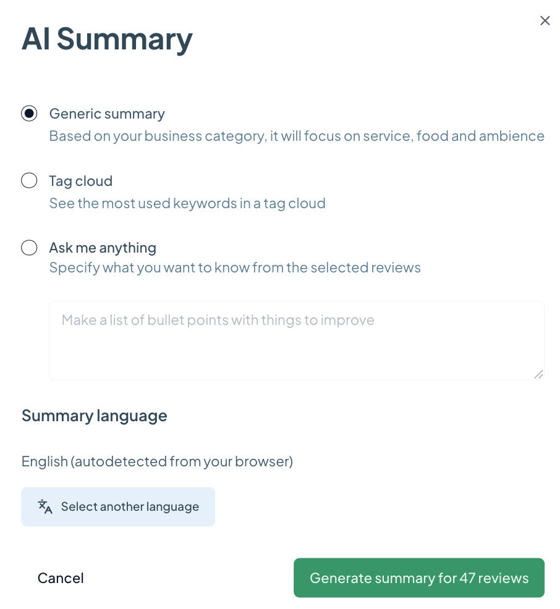The image size is (560, 609).
Task: Select the Generic summary radio button
Action: pos(29,114)
